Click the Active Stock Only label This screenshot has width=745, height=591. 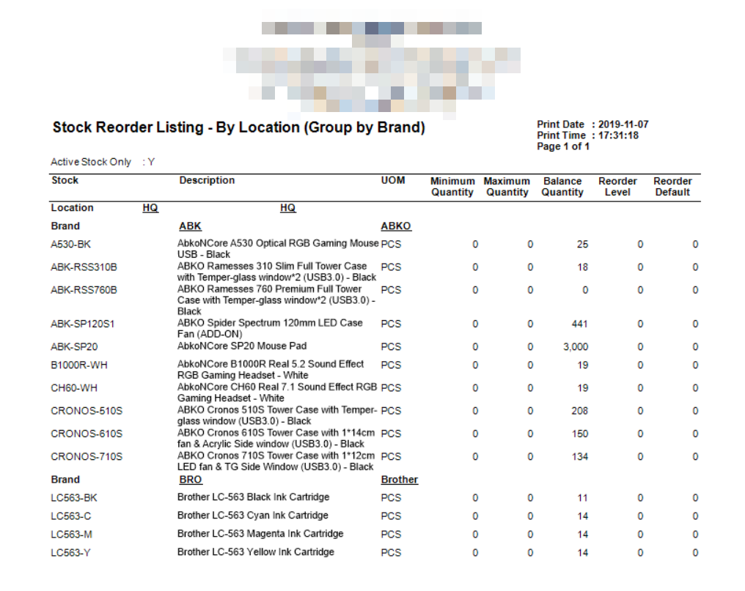pyautogui.click(x=91, y=162)
